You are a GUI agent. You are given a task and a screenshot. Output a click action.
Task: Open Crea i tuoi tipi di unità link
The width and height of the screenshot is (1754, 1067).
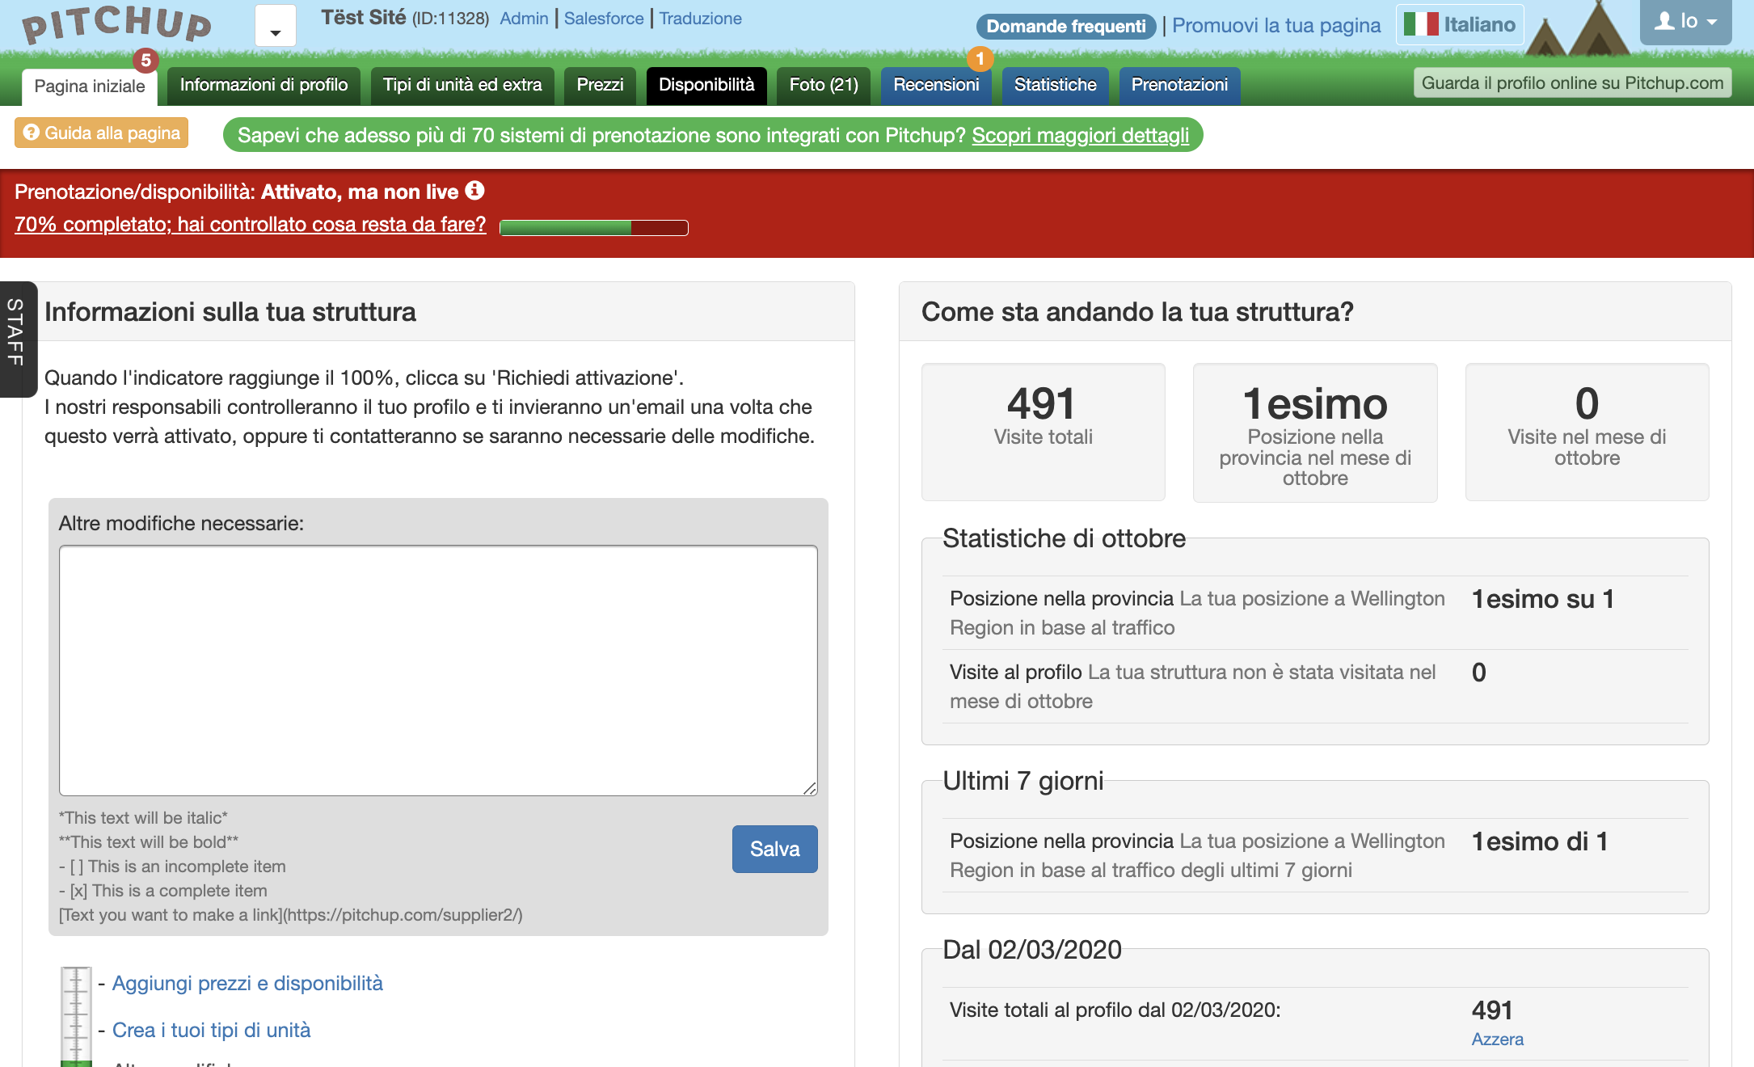click(211, 1030)
